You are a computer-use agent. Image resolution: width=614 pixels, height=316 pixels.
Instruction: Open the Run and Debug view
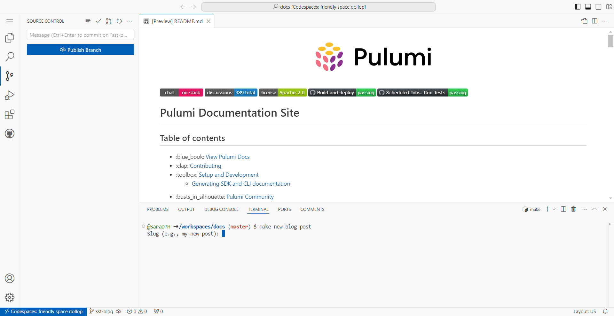(10, 95)
